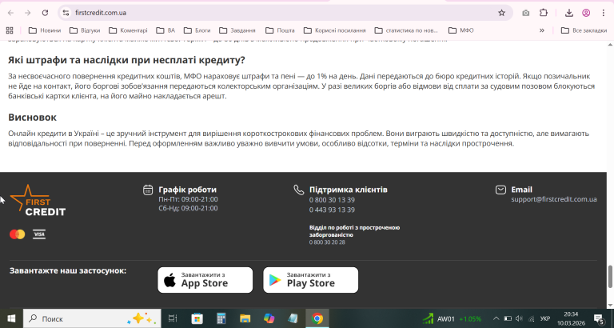Open the AW01 stock widget
The height and width of the screenshot is (328, 614).
[x=453, y=318]
